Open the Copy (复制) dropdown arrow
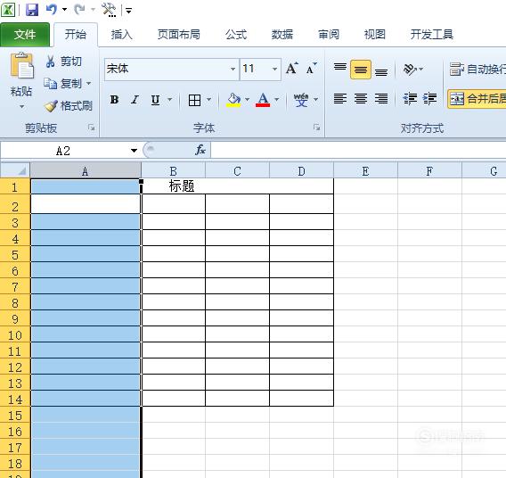The height and width of the screenshot is (478, 506). [89, 84]
